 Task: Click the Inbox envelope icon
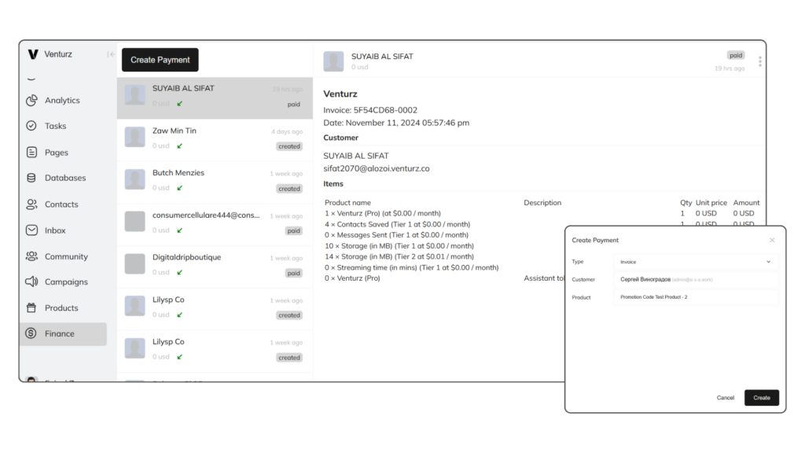(x=31, y=230)
